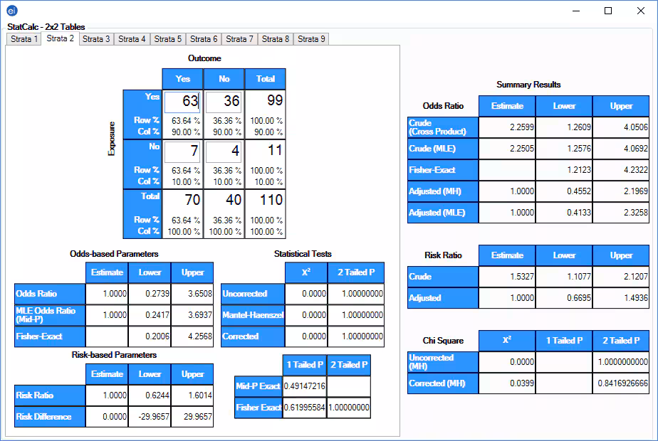Select the Strata 7 tab
Screen dimensions: 658x441
point(239,39)
